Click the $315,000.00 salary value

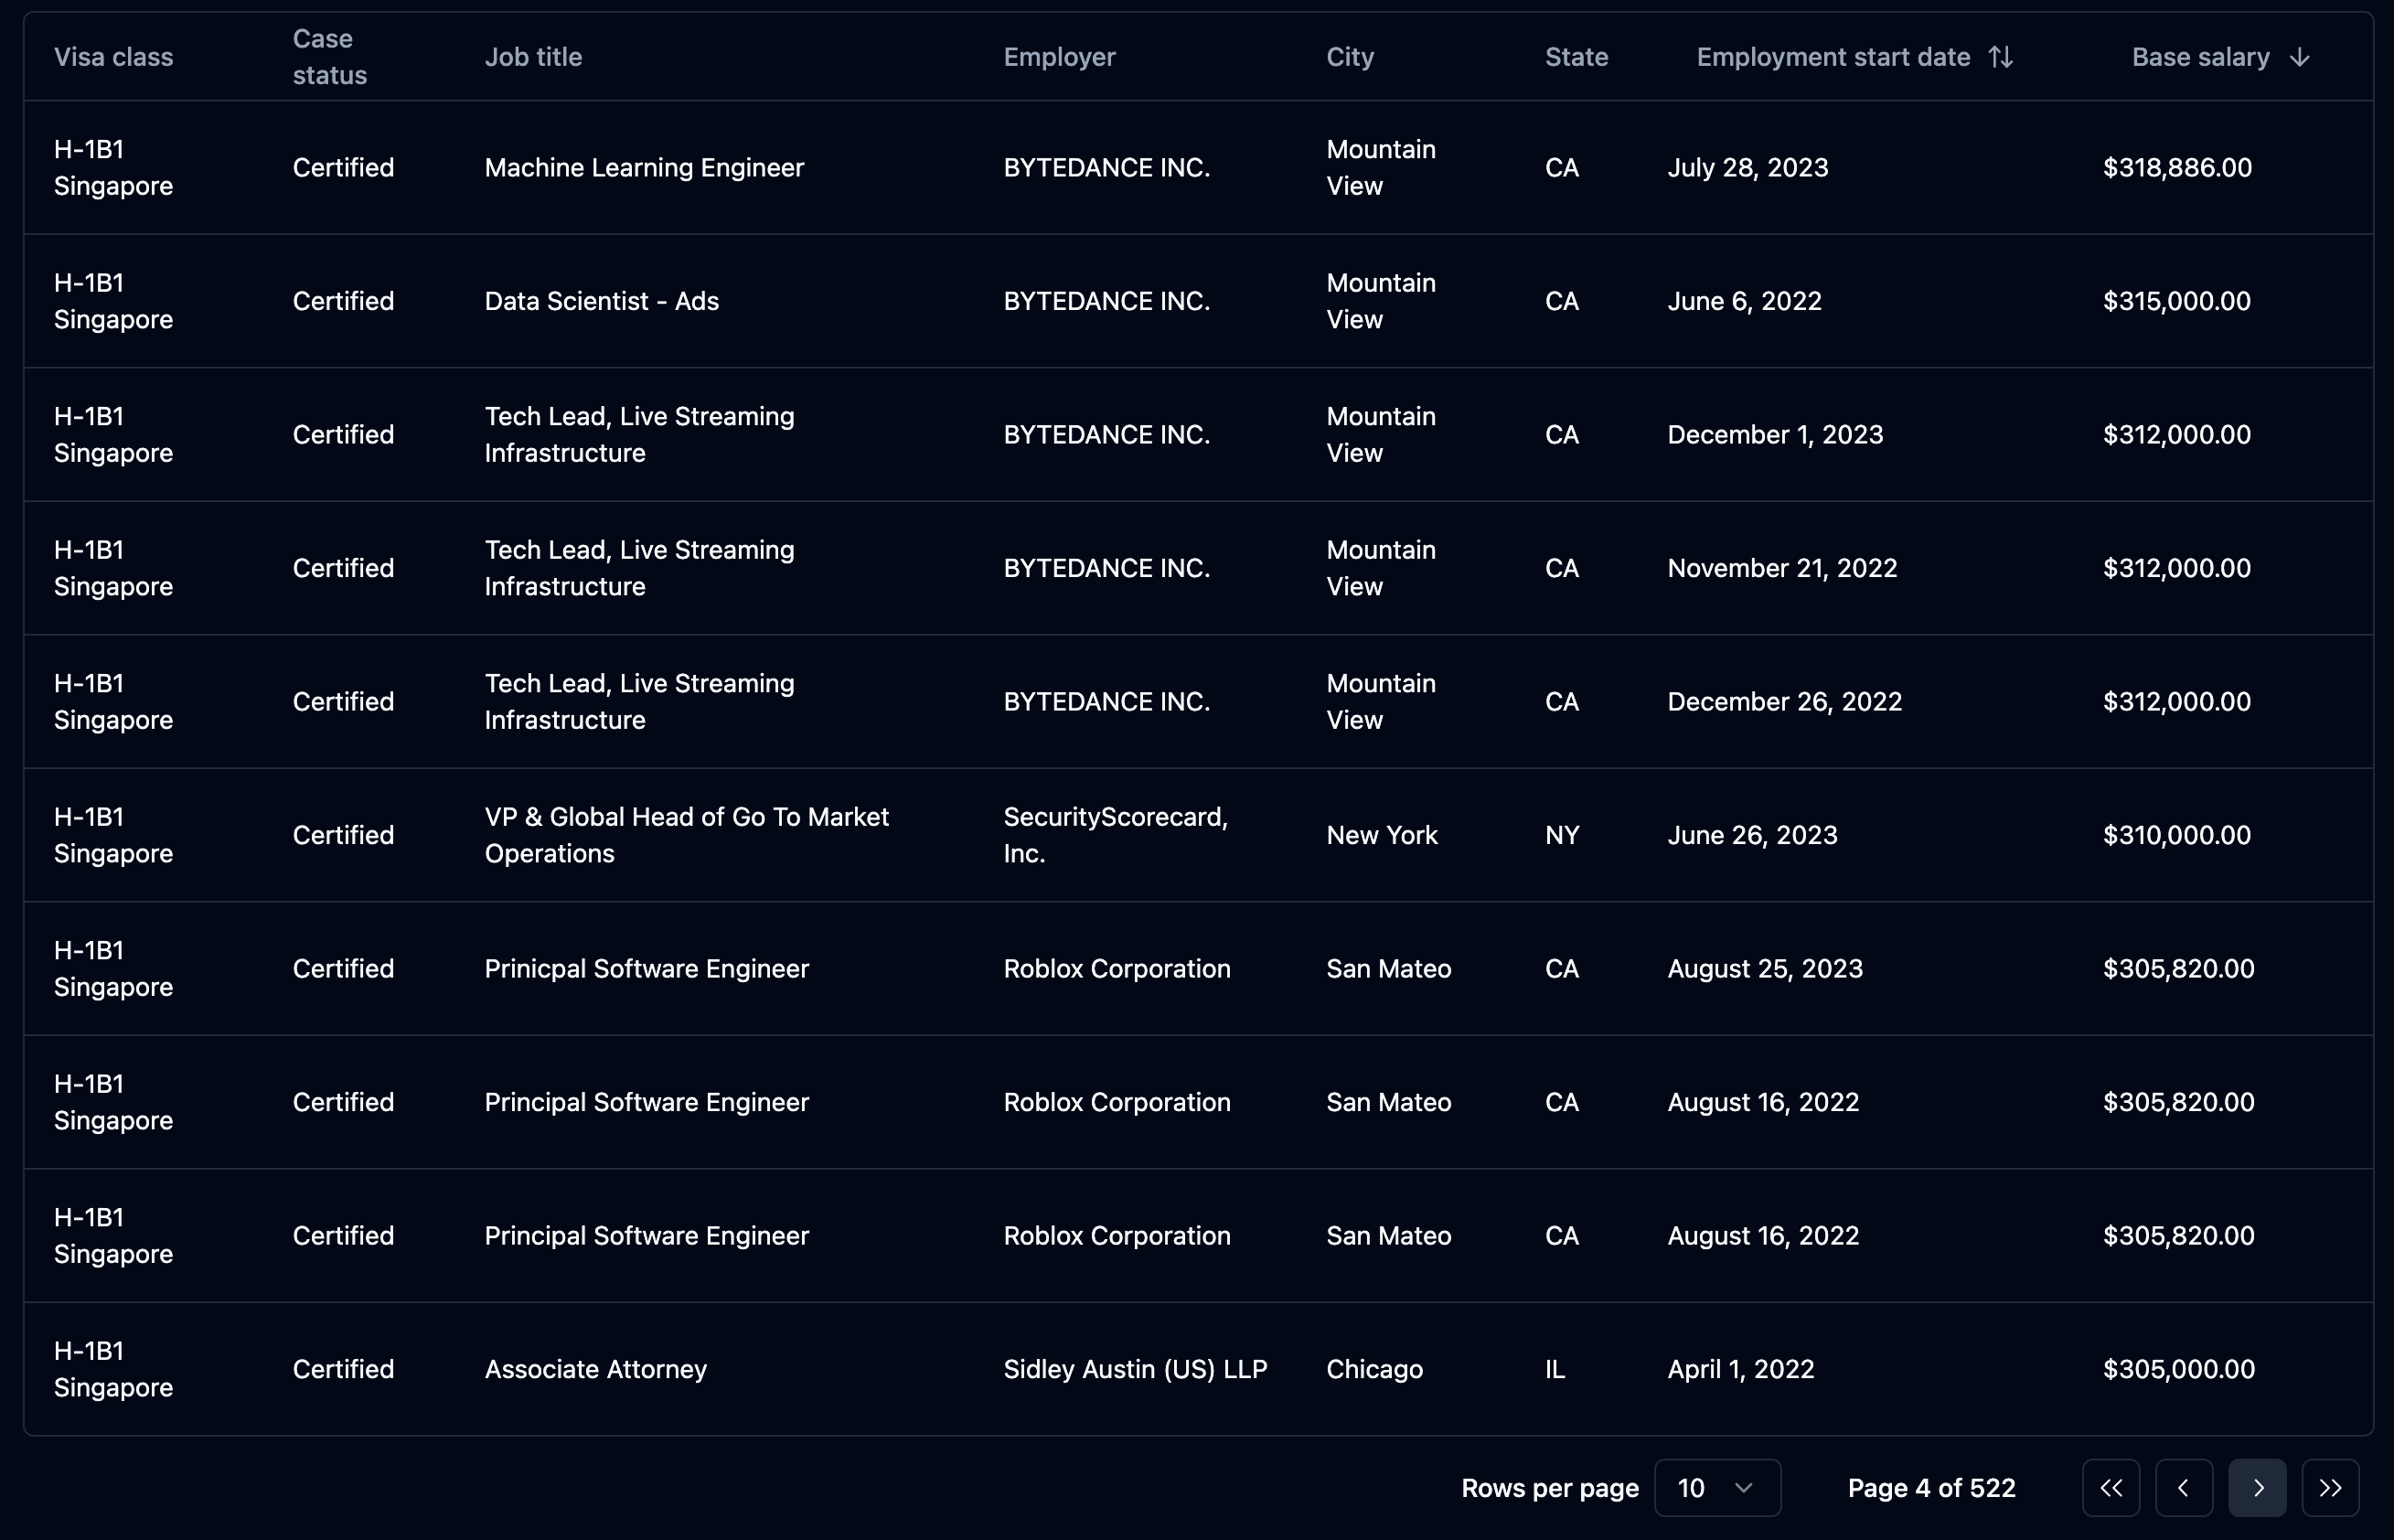click(2176, 301)
